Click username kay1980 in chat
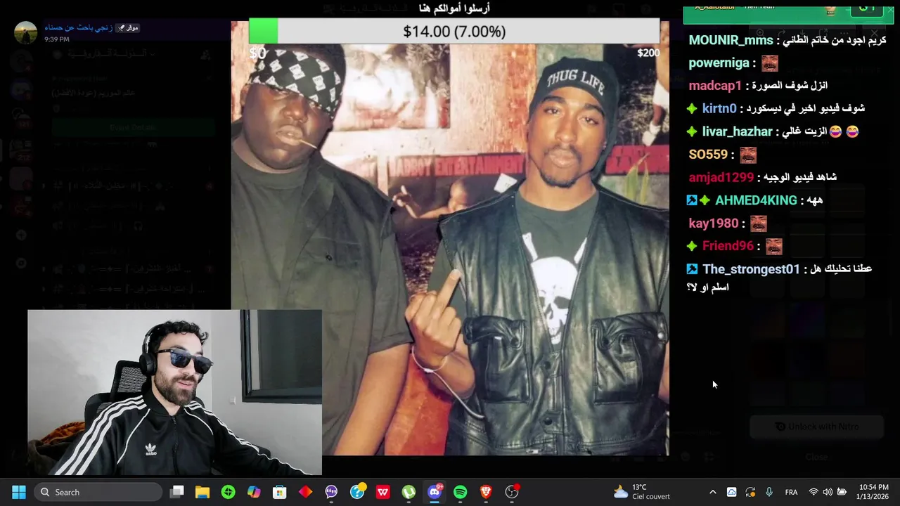900x506 pixels. [x=714, y=223]
